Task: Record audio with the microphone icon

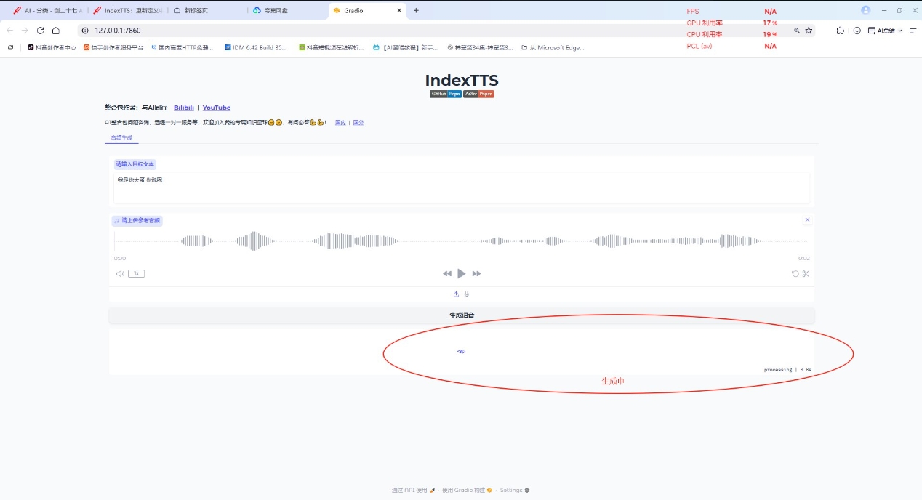Action: pos(466,294)
